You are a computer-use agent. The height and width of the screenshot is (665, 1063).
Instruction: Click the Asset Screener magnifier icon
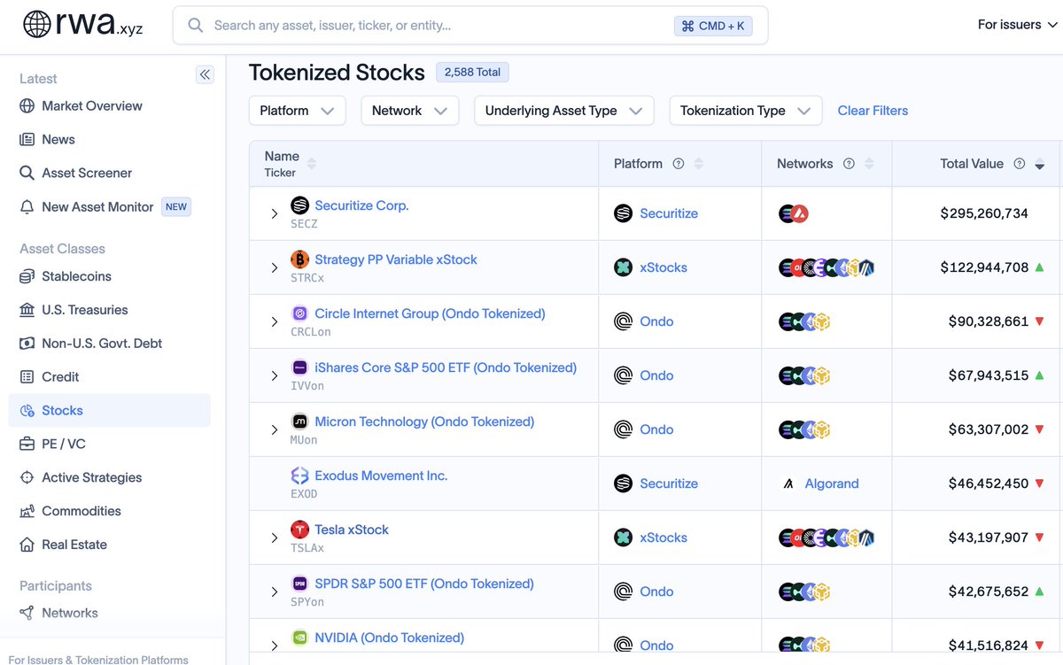pos(27,174)
